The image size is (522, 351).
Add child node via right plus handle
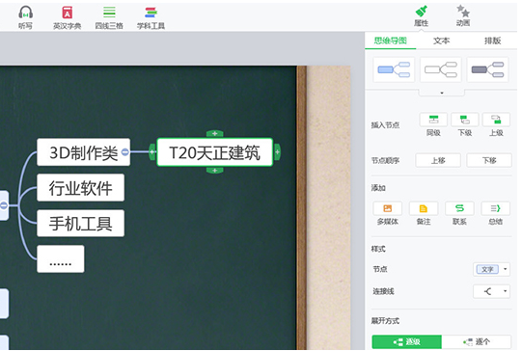[x=277, y=152]
